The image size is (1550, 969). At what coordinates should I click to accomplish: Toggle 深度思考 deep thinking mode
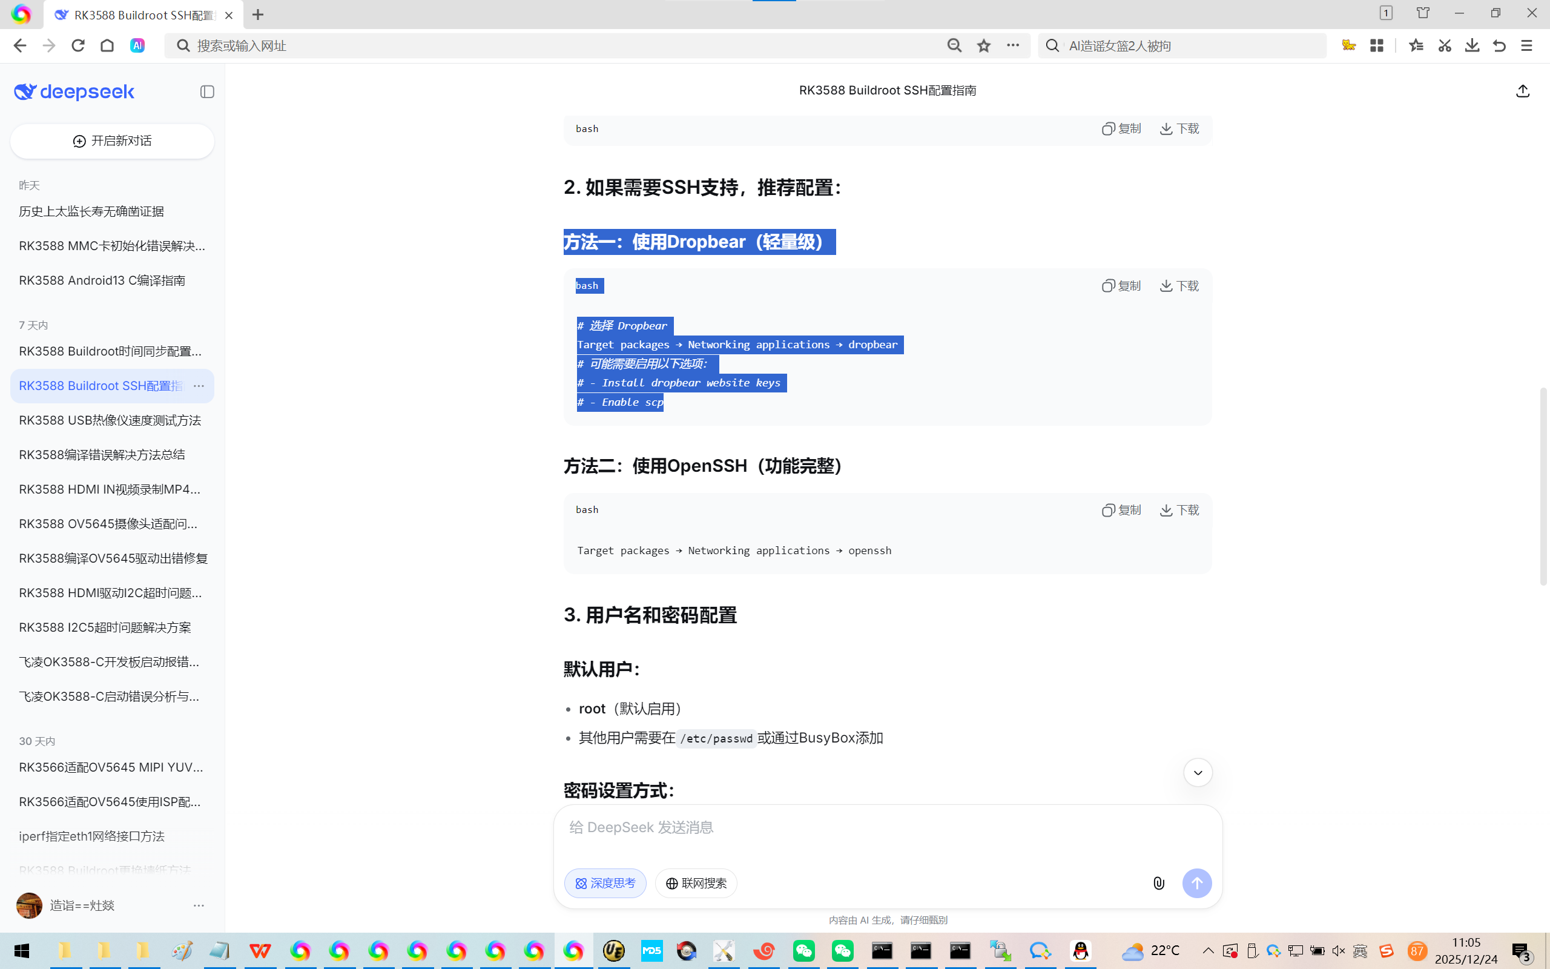[x=605, y=883]
